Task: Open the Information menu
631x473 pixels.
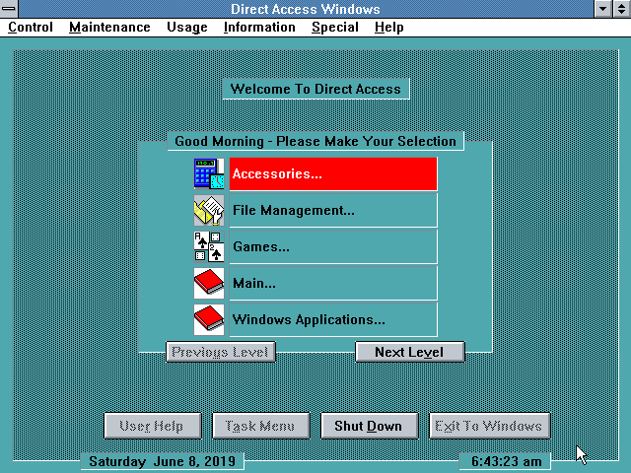Action: pos(259,28)
